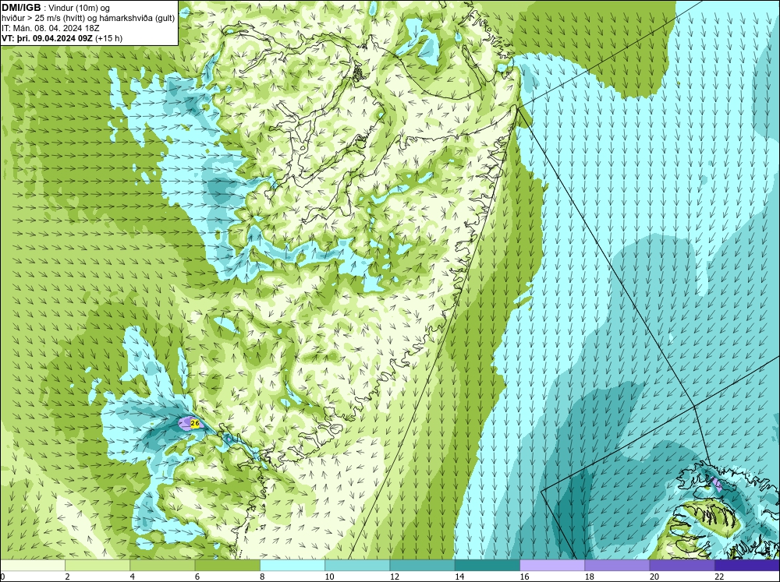The image size is (780, 582).
Task: Select the 20–22 m/s violet legend swatch
Action: (682, 566)
